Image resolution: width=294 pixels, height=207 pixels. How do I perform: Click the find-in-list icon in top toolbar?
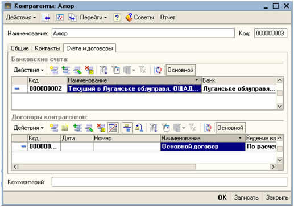46,18
